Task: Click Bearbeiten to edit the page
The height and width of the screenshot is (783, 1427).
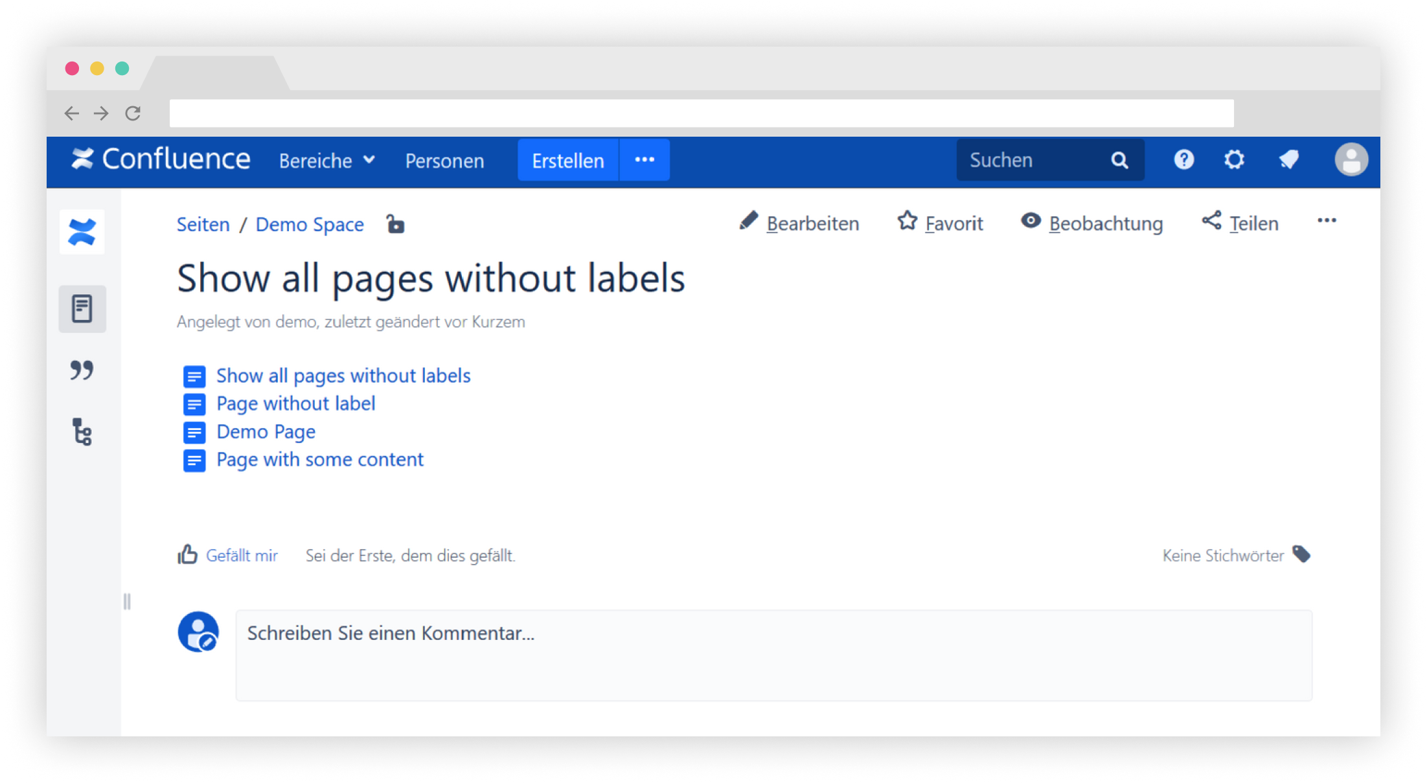Action: tap(799, 223)
